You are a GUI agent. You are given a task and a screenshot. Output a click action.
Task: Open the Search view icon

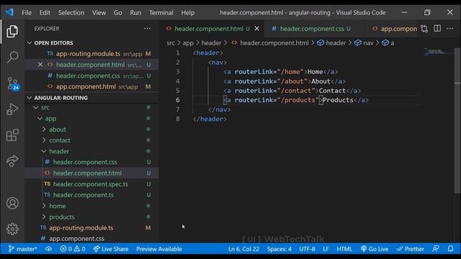[x=12, y=57]
